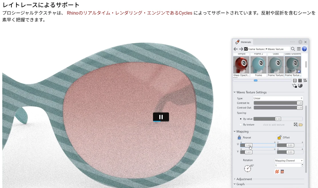
Task: Click the mapping channel number field
Action: point(288,165)
